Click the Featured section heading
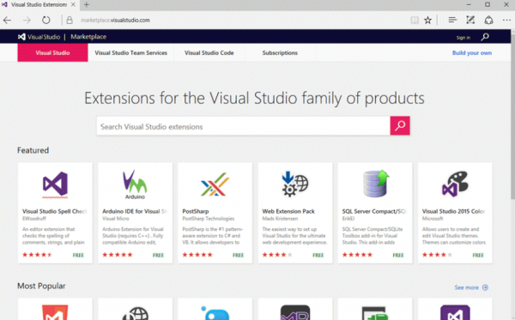 33,150
